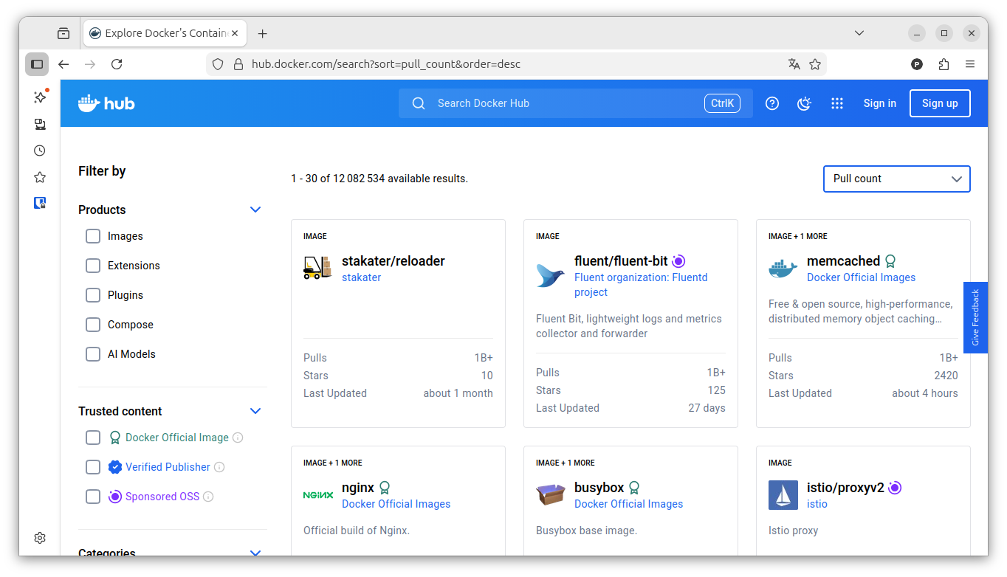Enable the Images filter checkbox

(93, 236)
